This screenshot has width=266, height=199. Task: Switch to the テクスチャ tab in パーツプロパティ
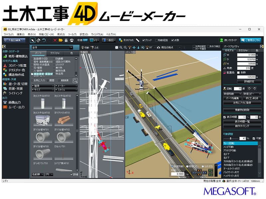pyautogui.click(x=243, y=50)
